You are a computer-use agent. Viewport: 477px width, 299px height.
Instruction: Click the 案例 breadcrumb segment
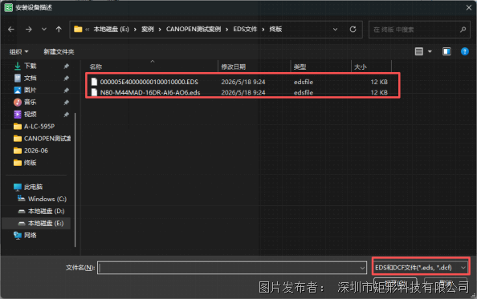pyautogui.click(x=148, y=30)
